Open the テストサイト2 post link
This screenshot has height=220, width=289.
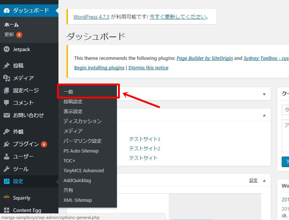(145, 148)
